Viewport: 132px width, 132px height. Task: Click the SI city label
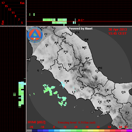pos(47,45)
